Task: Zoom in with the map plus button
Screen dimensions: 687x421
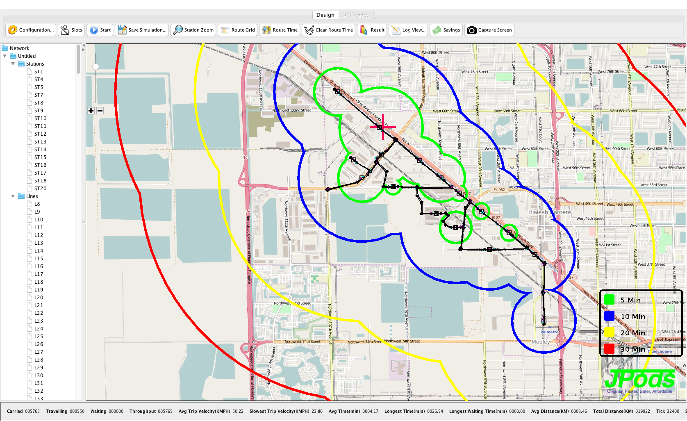Action: tap(91, 111)
